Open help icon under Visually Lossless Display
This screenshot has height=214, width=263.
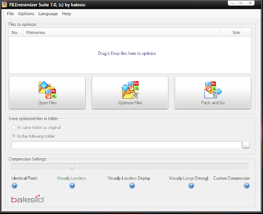(132, 186)
